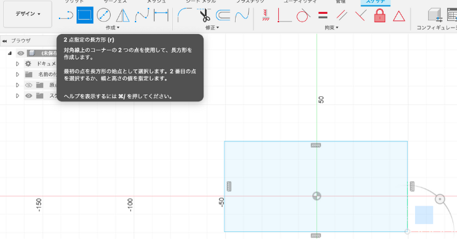
Task: Click the 原点 folder icon
Action: pos(40,85)
